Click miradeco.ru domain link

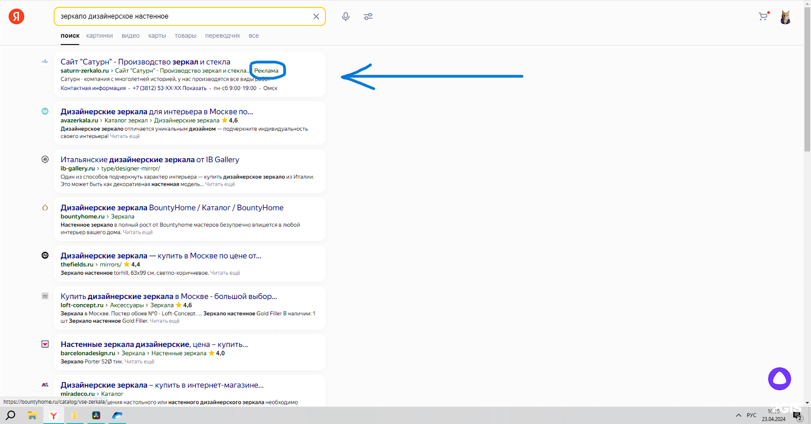coord(78,394)
